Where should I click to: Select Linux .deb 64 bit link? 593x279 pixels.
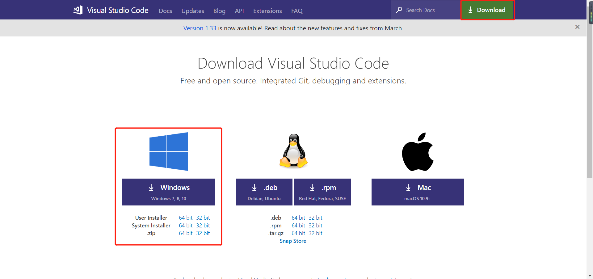(298, 218)
